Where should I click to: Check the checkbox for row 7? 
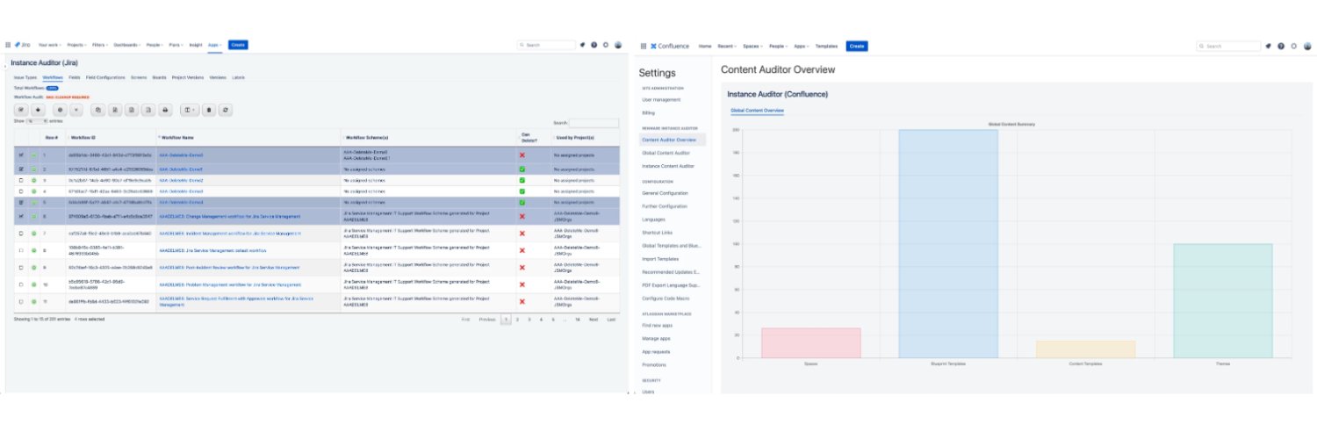click(x=21, y=234)
